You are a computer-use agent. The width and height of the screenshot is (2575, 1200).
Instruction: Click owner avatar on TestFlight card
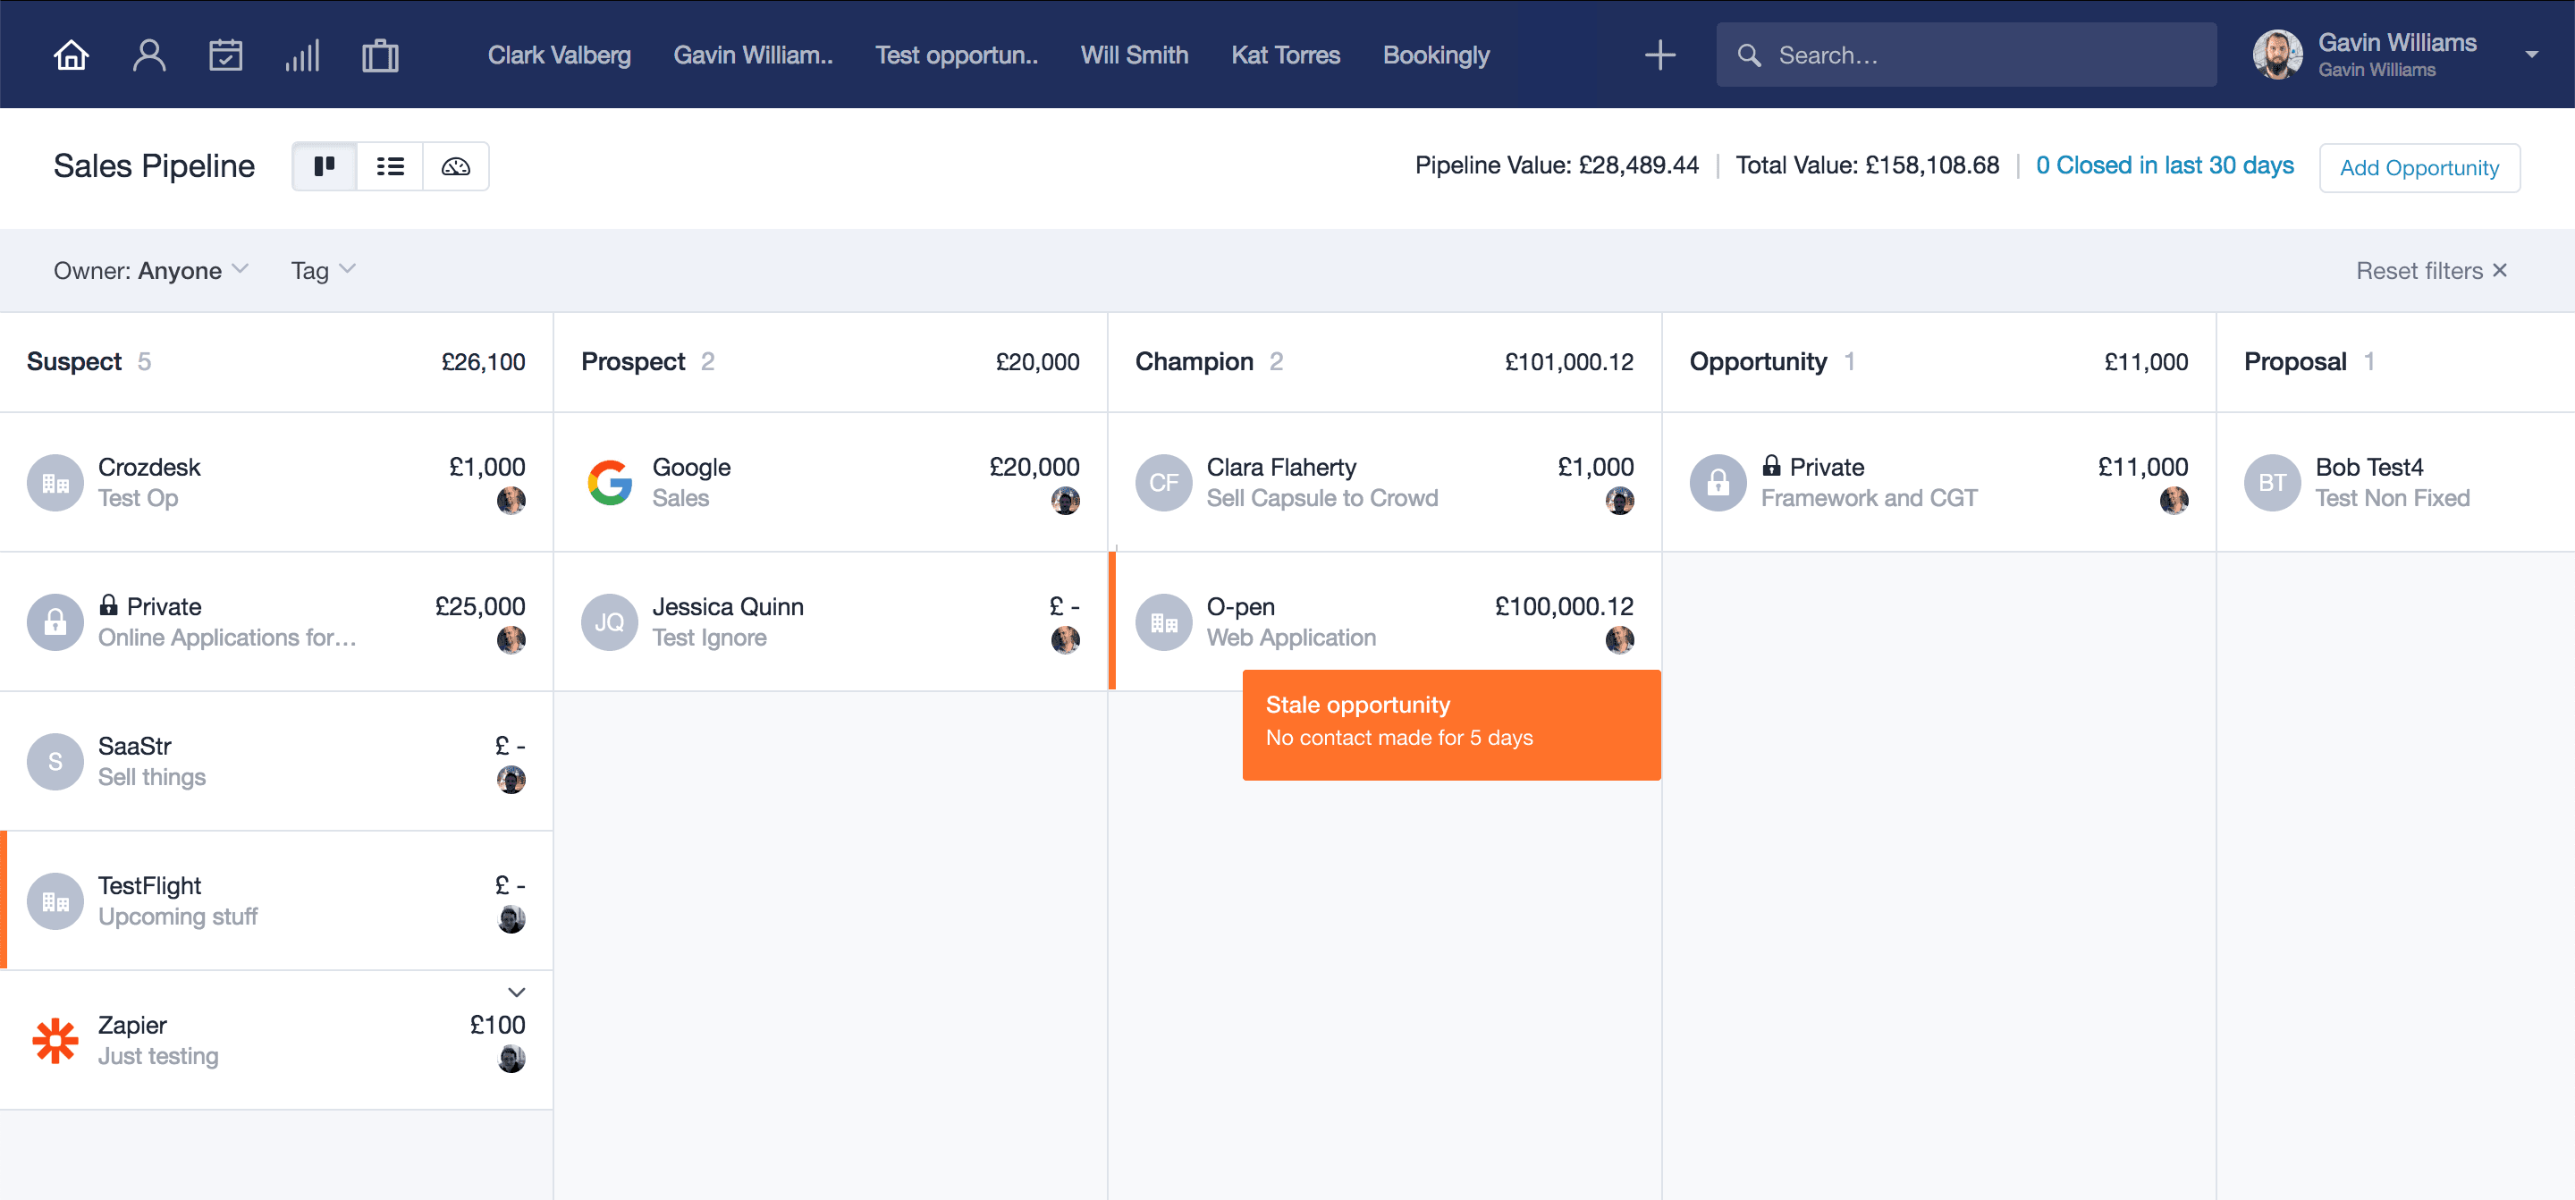tap(511, 918)
